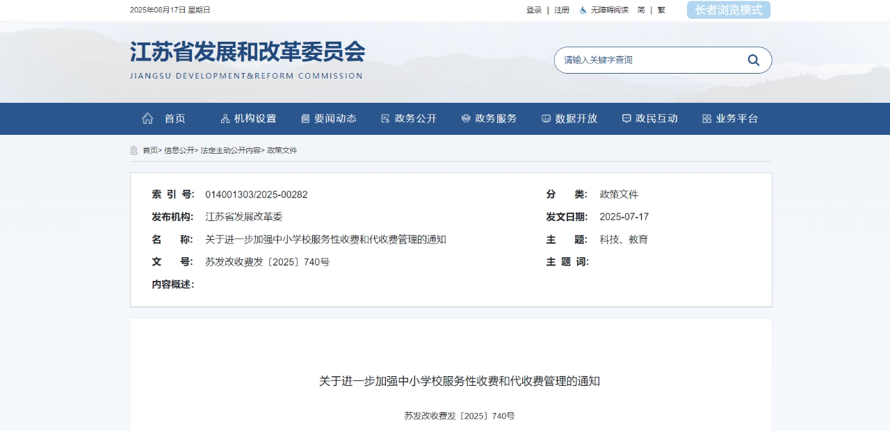Open the 首页 menu item
Screen dimensions: 890x431
tap(175, 119)
